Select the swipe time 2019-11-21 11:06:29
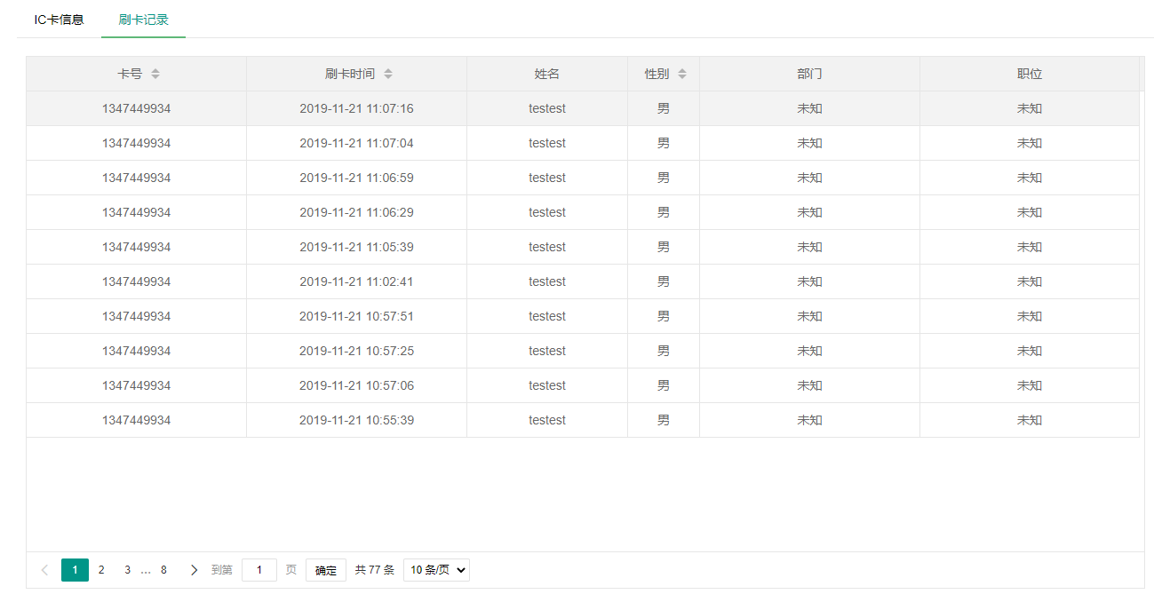 356,212
